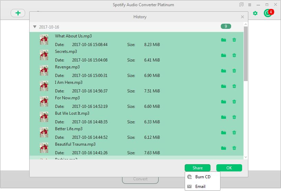Click the 7.63 MiB size value

(152, 153)
